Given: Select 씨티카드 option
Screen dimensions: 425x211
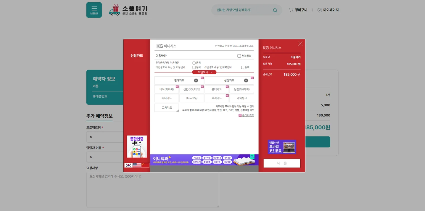Looking at the screenshot, I should (167, 98).
